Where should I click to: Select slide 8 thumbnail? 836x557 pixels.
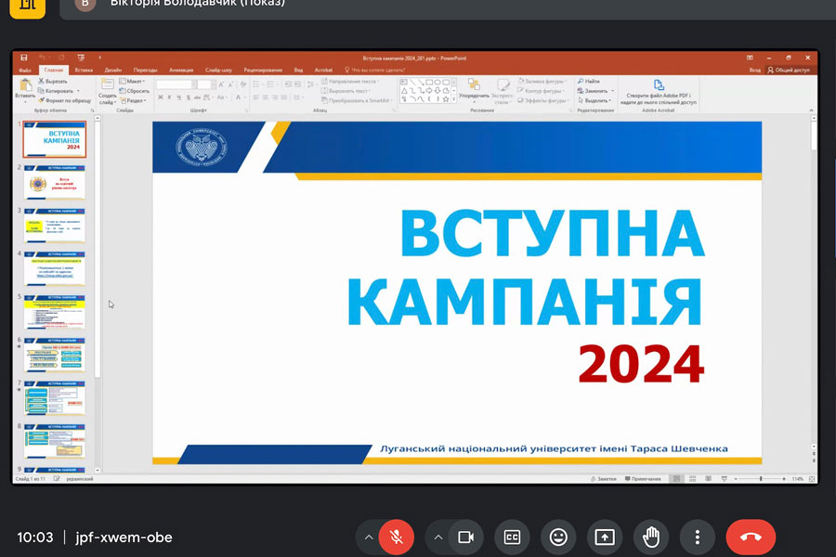[54, 441]
